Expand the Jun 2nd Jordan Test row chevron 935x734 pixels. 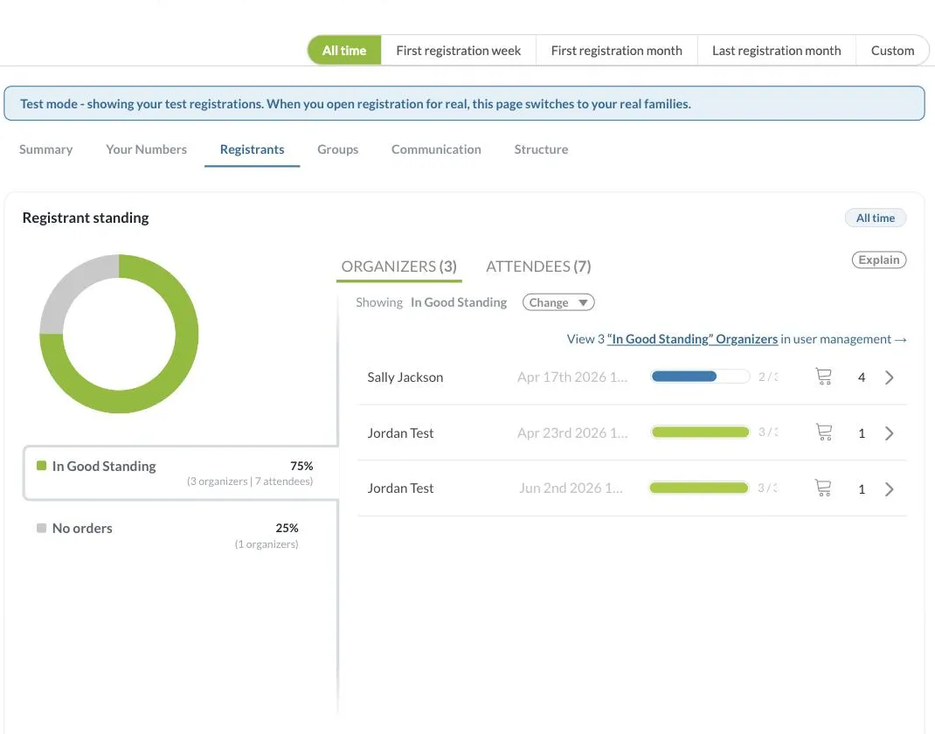coord(889,489)
